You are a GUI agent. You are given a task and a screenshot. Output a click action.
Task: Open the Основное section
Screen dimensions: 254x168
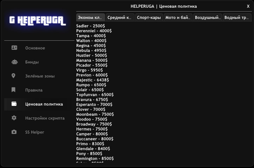[38, 48]
